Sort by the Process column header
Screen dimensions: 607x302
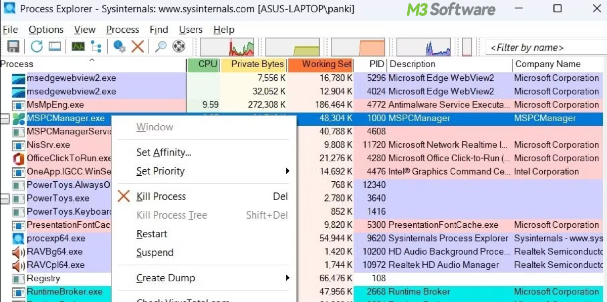(x=93, y=64)
